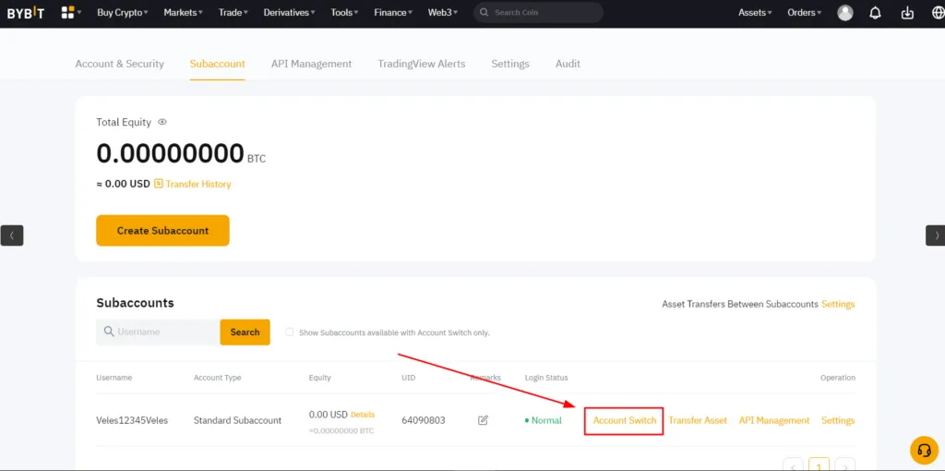Click the download app icon
The width and height of the screenshot is (945, 471).
pos(907,13)
